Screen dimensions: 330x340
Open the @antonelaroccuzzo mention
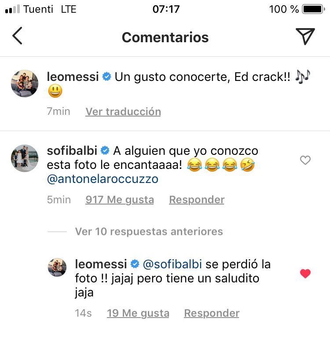tap(103, 179)
